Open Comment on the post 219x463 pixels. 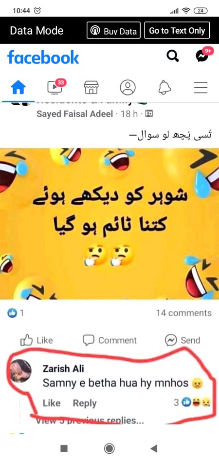pos(109,341)
